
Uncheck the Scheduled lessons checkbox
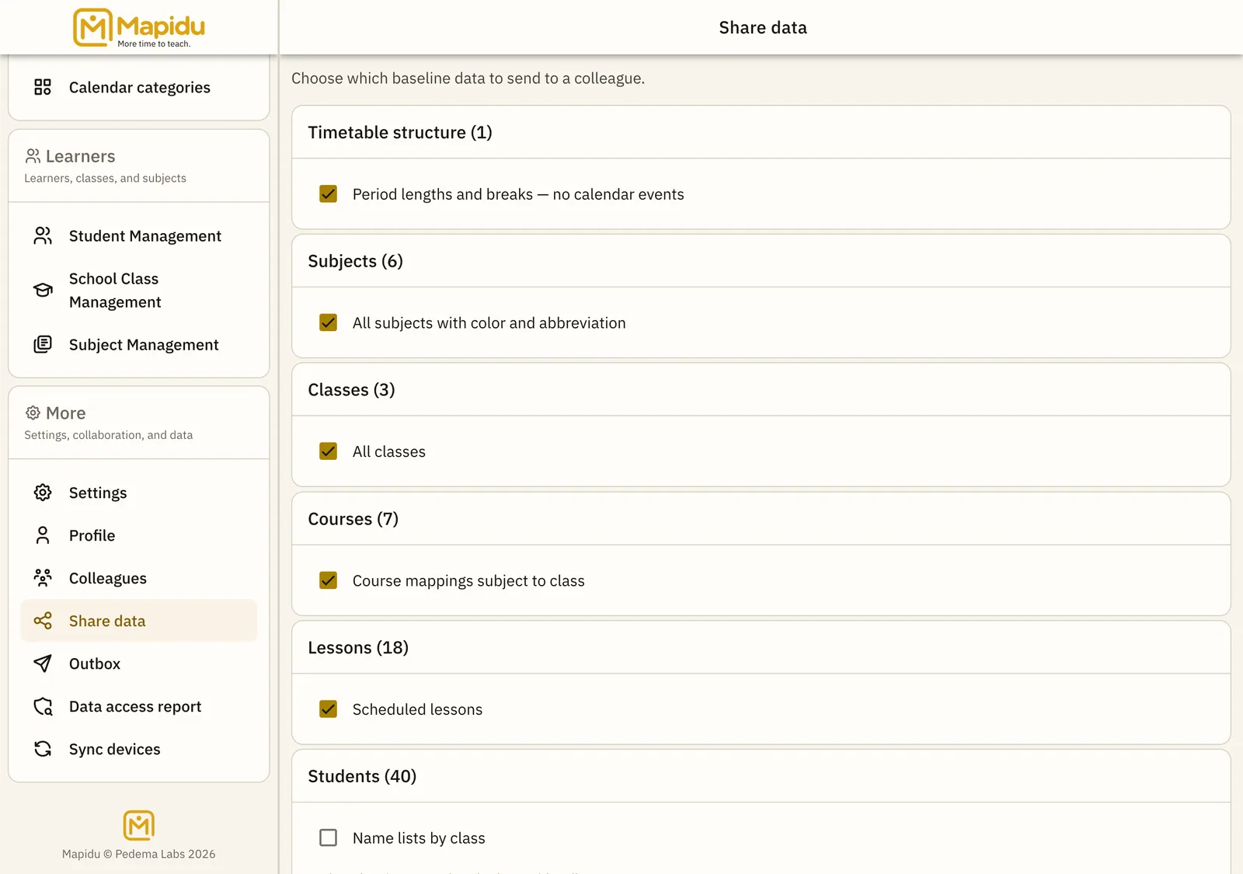click(329, 709)
